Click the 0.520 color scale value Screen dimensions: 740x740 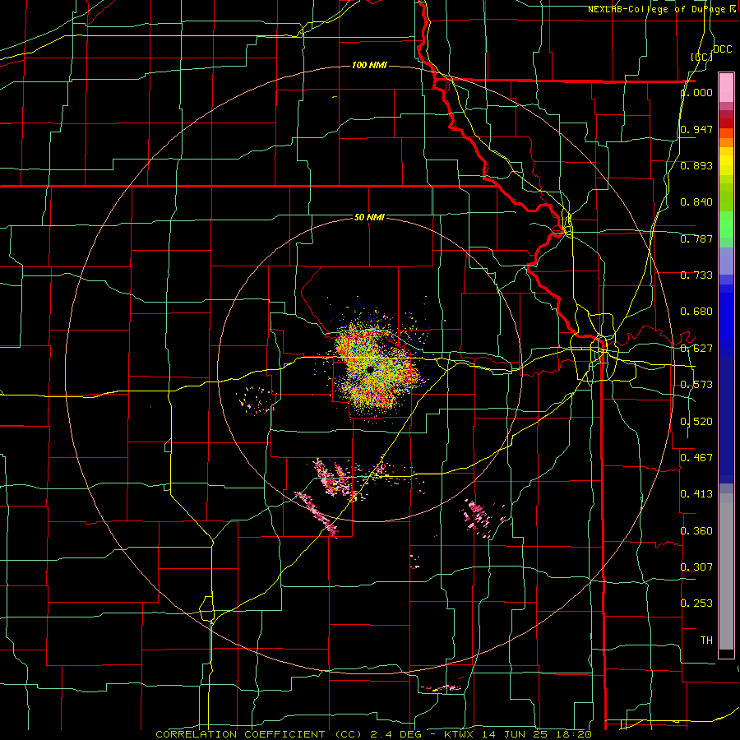point(696,422)
